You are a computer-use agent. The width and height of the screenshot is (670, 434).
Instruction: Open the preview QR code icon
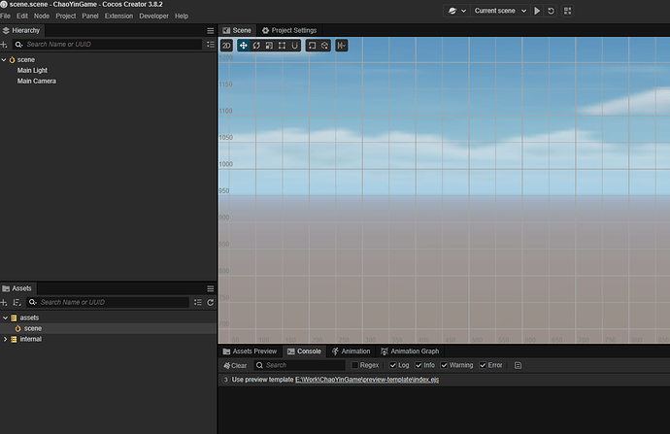click(x=567, y=11)
